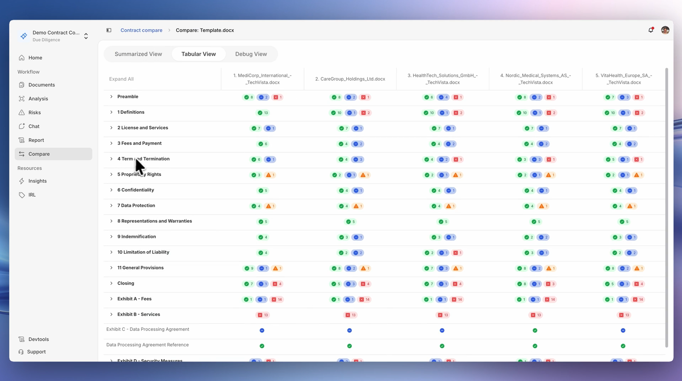682x381 pixels.
Task: Click the Risks warning icon in sidebar
Action: (x=22, y=112)
